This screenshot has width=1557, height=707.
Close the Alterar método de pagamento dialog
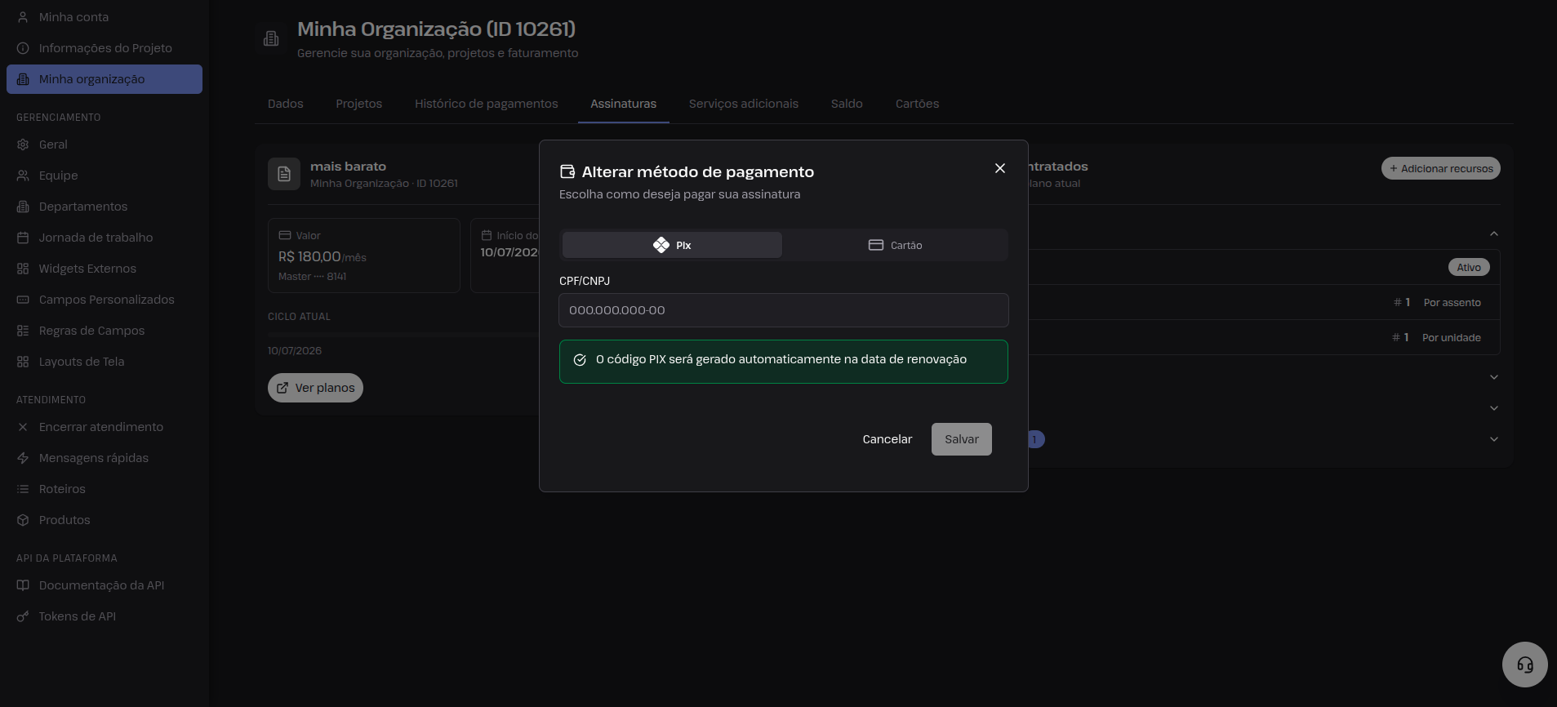pos(999,168)
